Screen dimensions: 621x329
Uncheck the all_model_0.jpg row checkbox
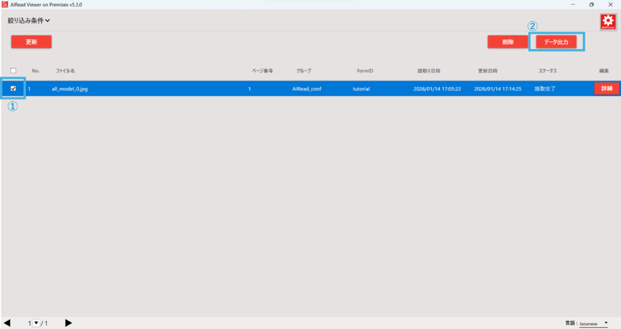pyautogui.click(x=13, y=88)
